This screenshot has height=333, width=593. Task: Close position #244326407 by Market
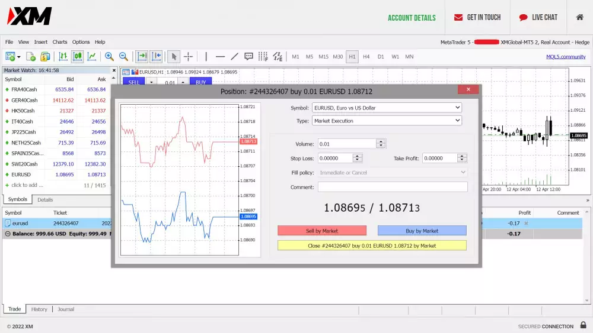coord(372,245)
